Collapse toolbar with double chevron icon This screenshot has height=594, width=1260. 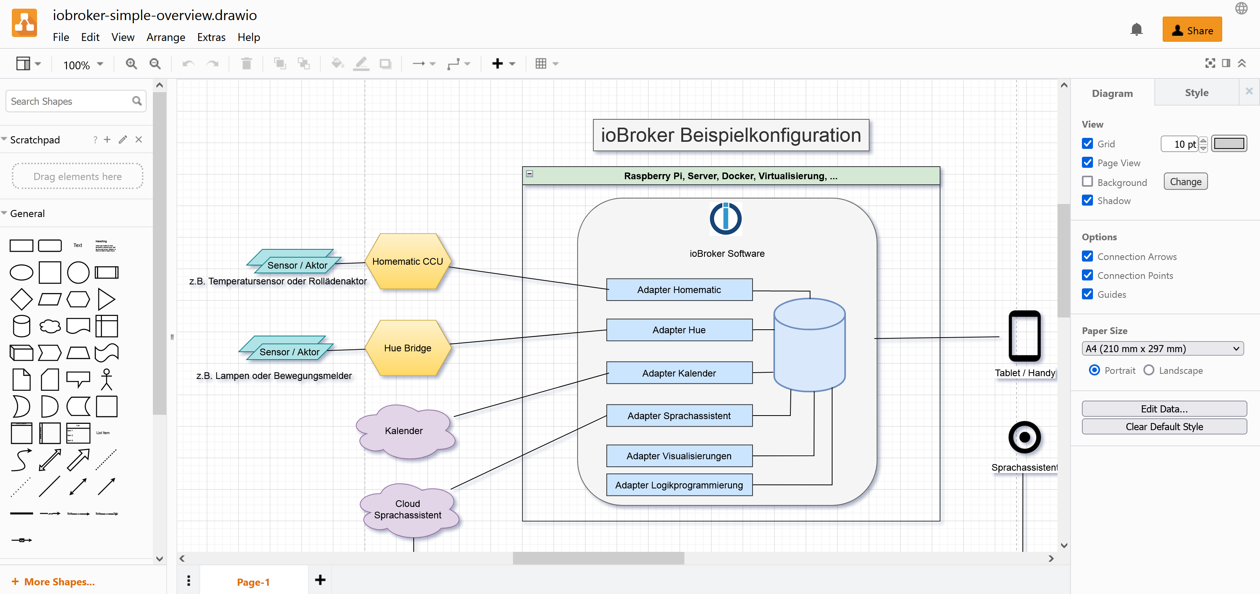click(x=1242, y=63)
